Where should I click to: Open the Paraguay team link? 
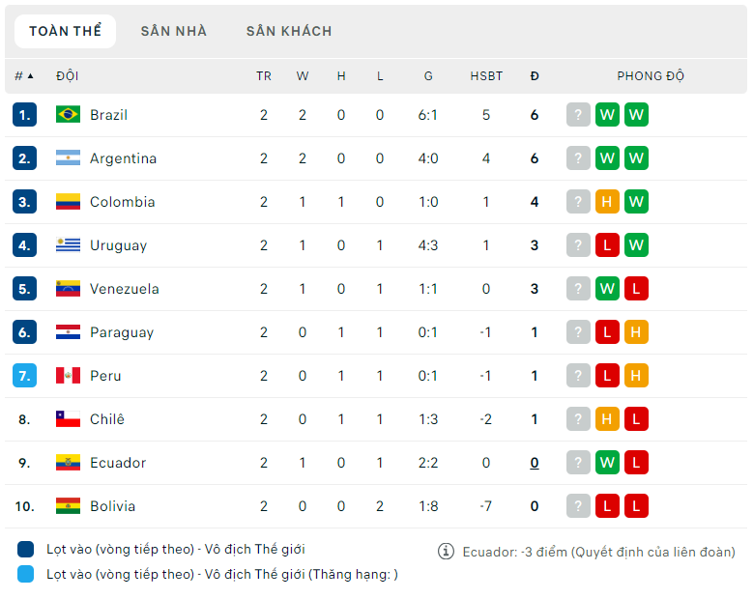[x=122, y=332]
